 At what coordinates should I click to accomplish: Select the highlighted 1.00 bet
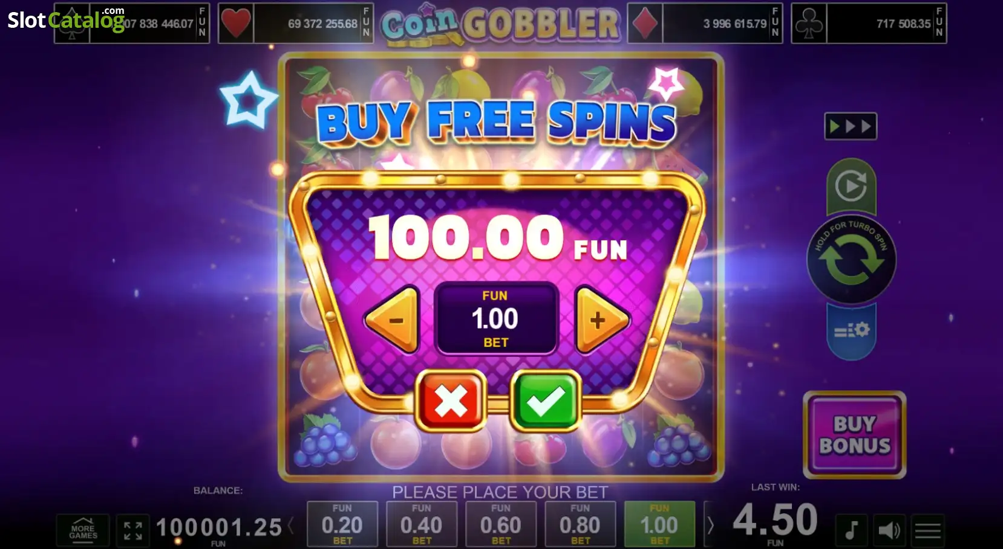tap(659, 524)
